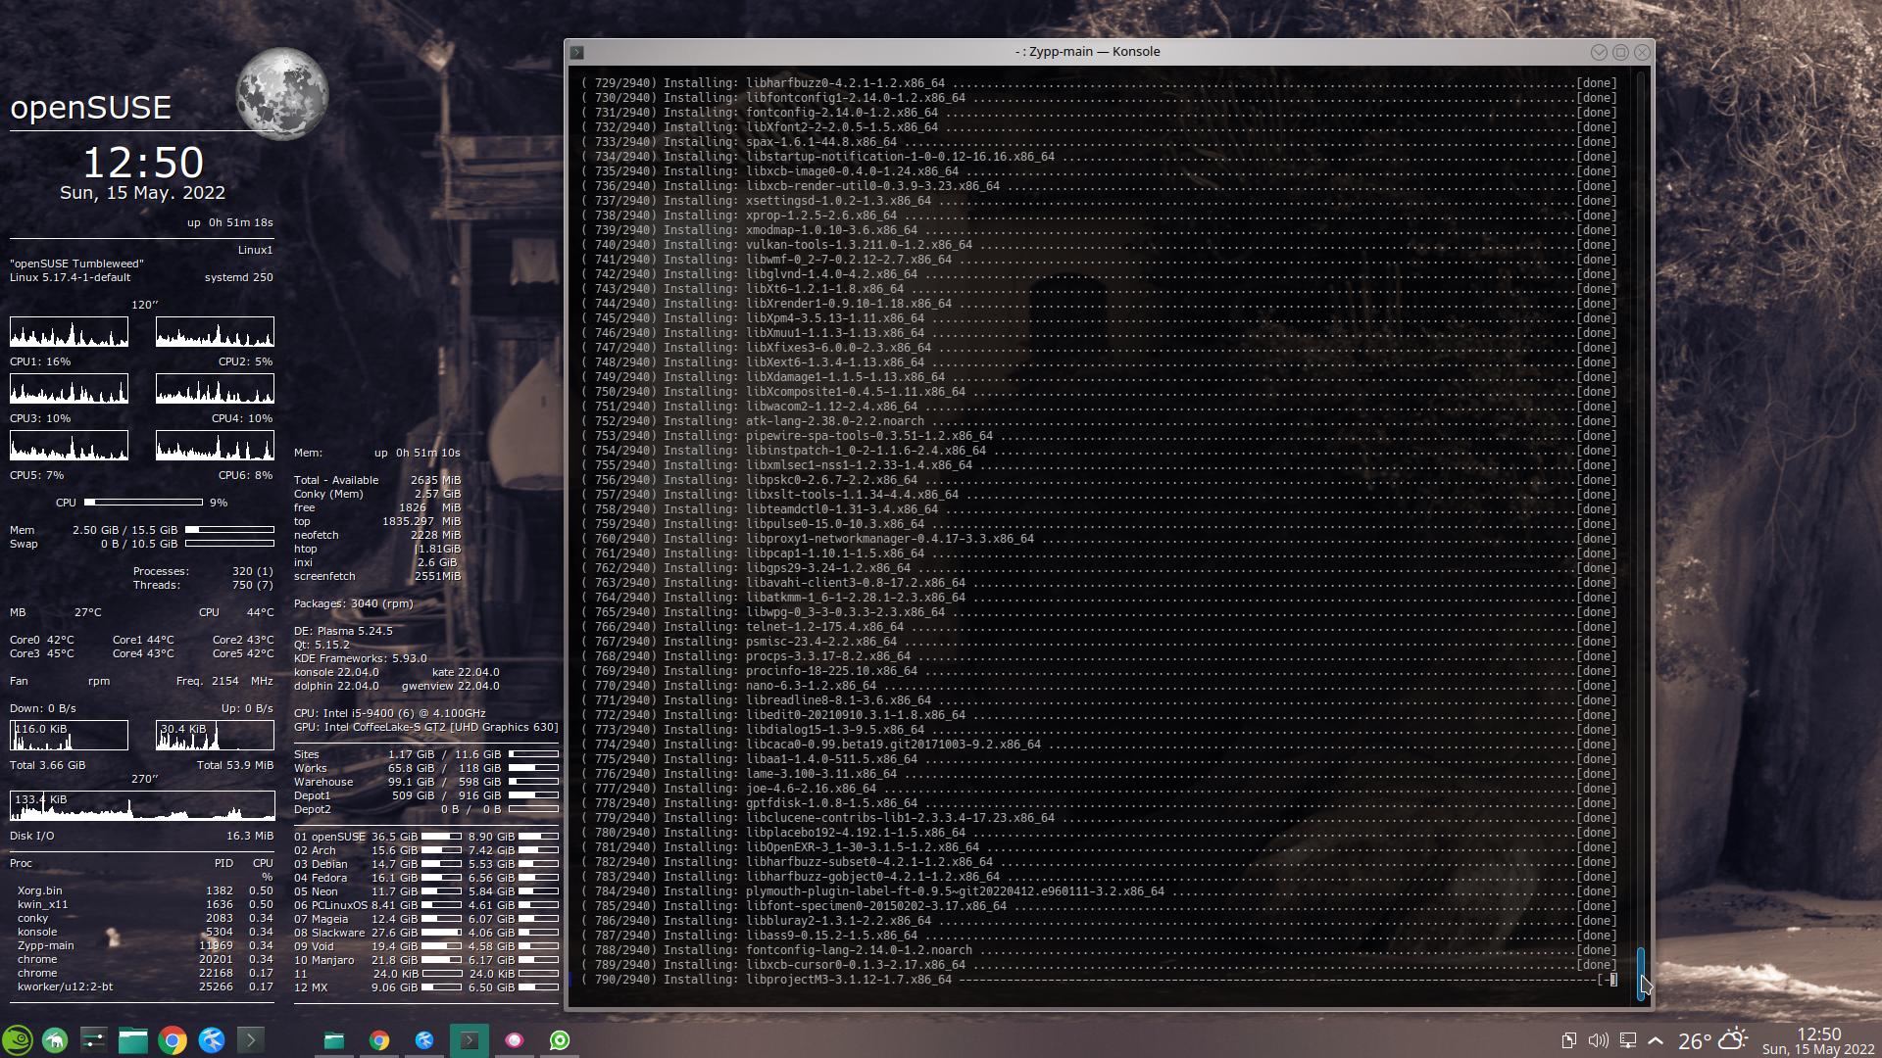The width and height of the screenshot is (1882, 1058).
Task: Click the green circle animal icon launcher
Action: coord(55,1040)
